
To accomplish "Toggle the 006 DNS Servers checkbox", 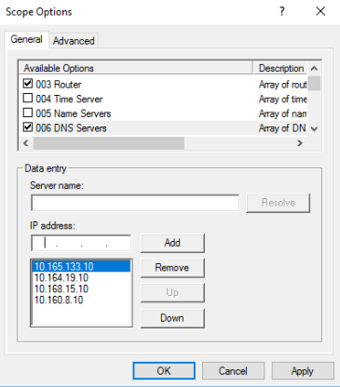I will [x=28, y=127].
